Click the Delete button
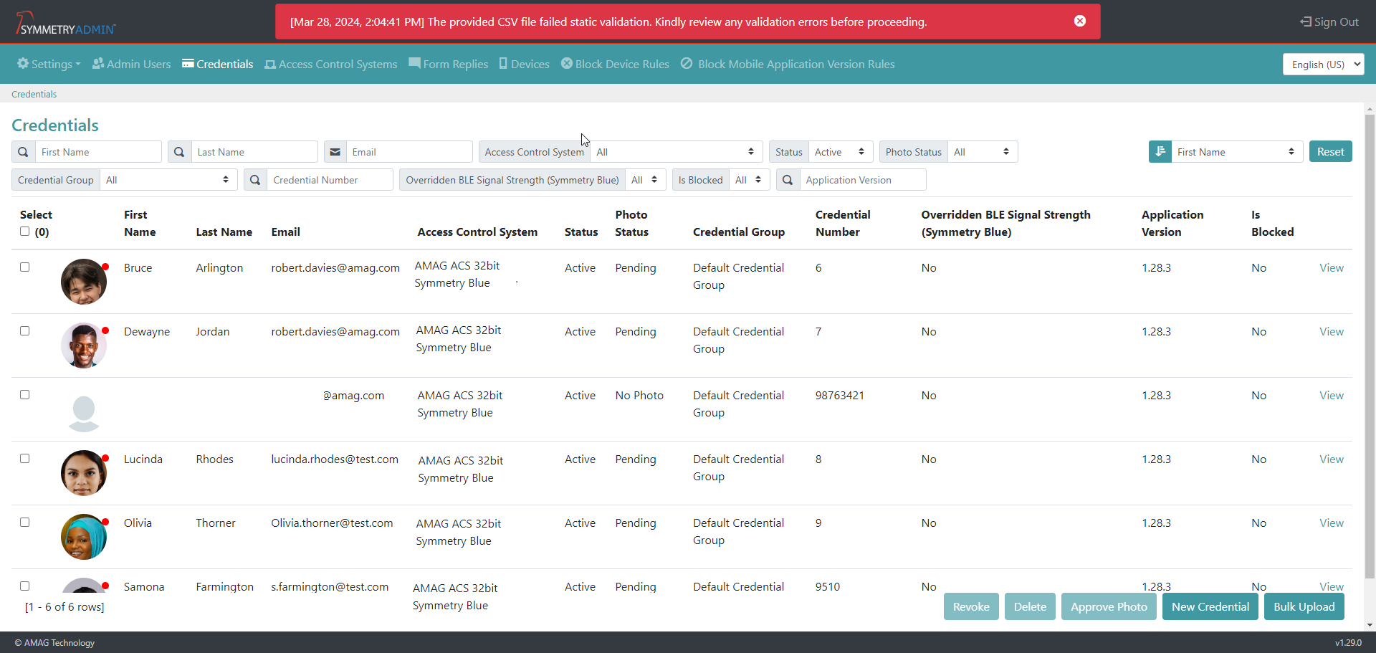Image resolution: width=1376 pixels, height=653 pixels. tap(1030, 606)
